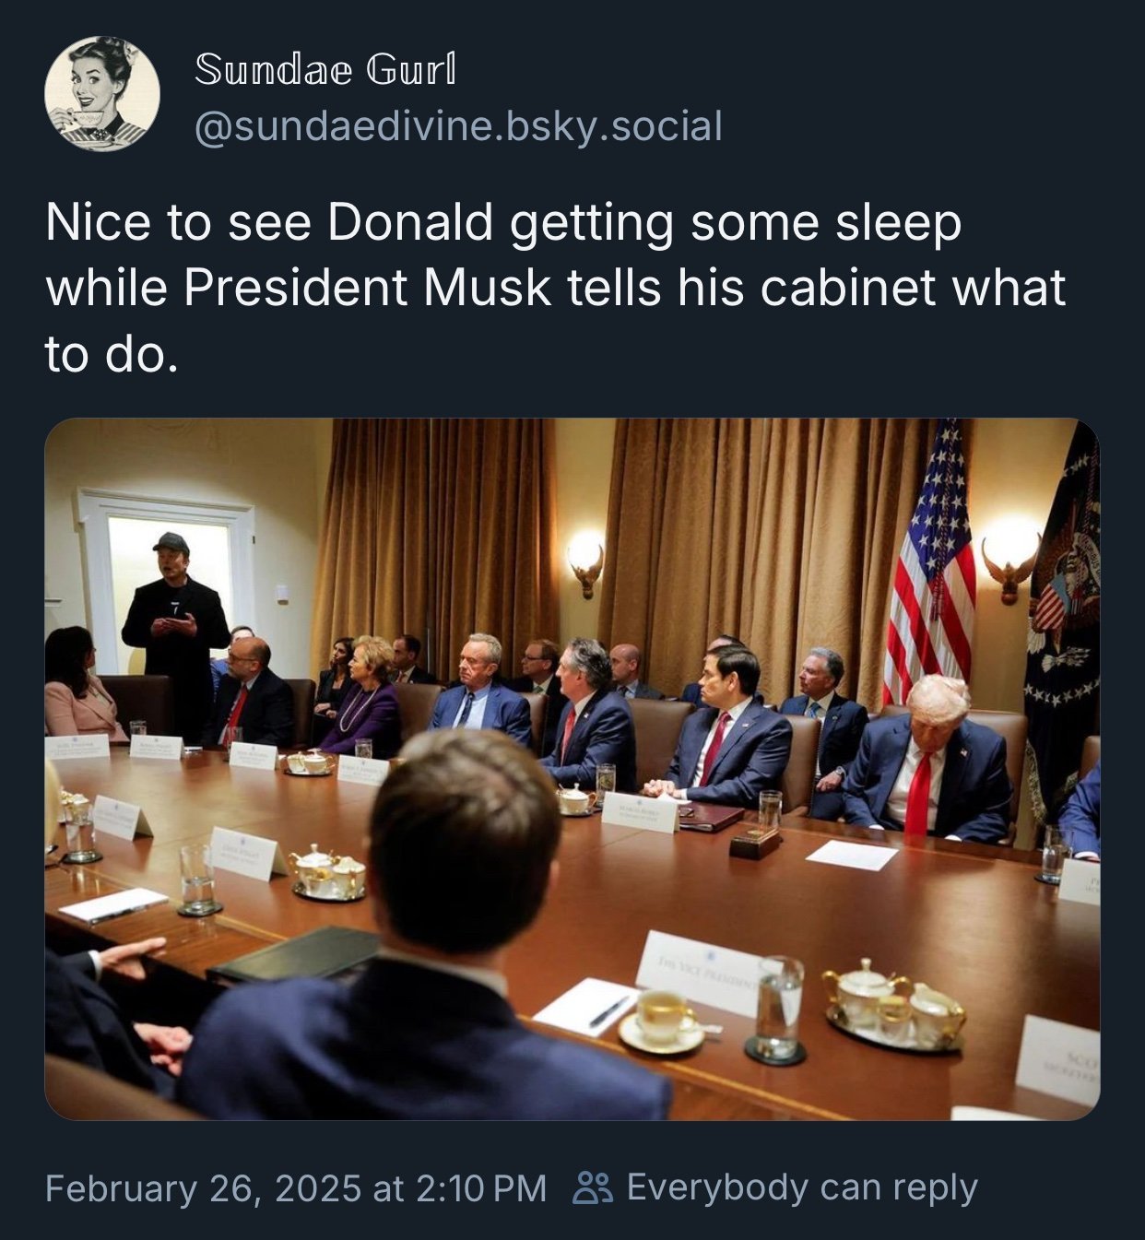The width and height of the screenshot is (1145, 1240).
Task: Click the word "Donald" in the post
Action: pyautogui.click(x=409, y=222)
